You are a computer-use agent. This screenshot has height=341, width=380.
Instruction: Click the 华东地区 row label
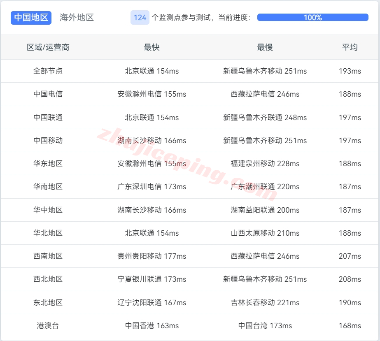(48, 164)
